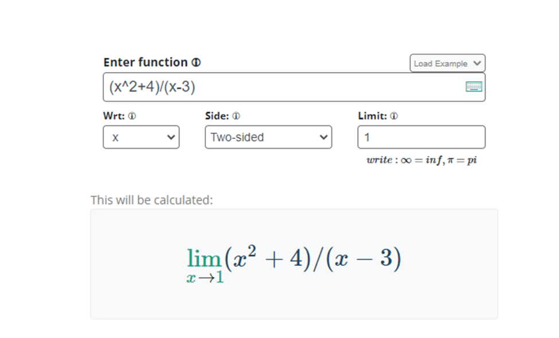Viewport: 559px width, 338px height.
Task: Click the Enter function label text
Action: tap(146, 62)
